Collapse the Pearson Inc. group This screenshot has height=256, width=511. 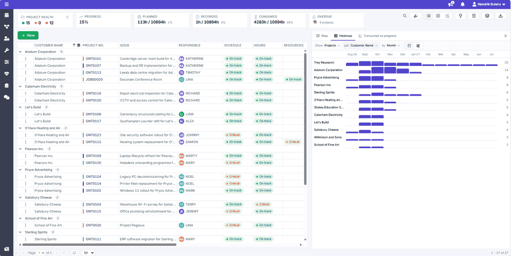(x=20, y=149)
